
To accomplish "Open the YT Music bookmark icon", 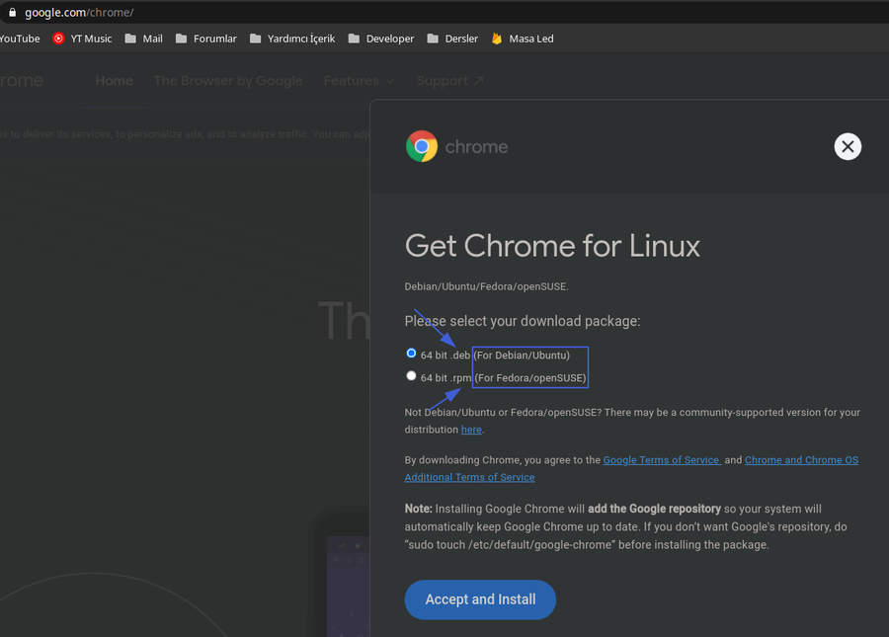I will point(59,39).
